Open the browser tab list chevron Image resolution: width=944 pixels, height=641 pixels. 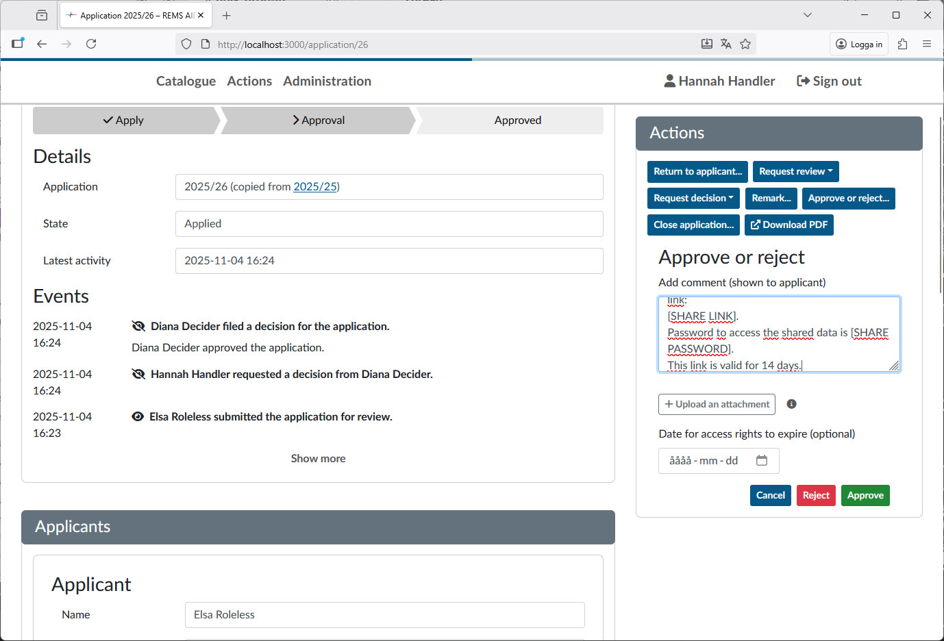(x=808, y=14)
